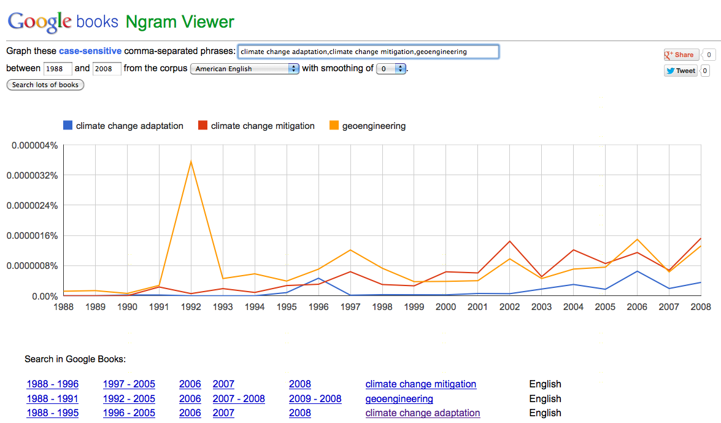721x423 pixels.
Task: Open the American English corpus dropdown
Action: tap(245, 69)
